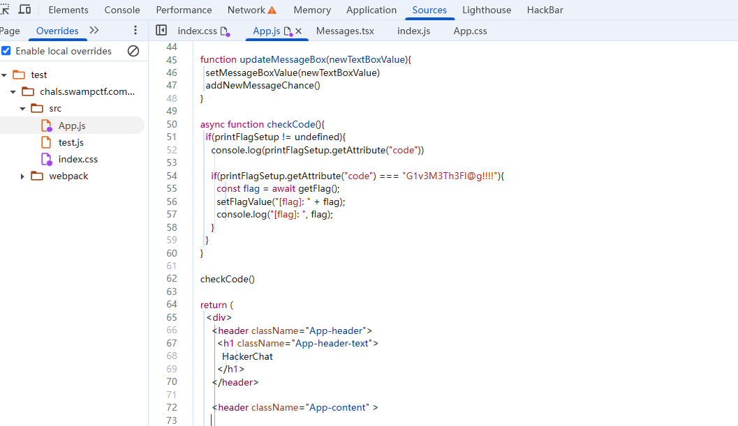The height and width of the screenshot is (426, 738).
Task: Switch to the Console panel tab
Action: click(x=122, y=10)
